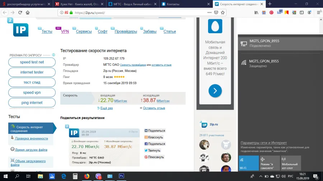The image size is (323, 181).
Task: Open the 'Софт' site menu
Action: [x=103, y=31]
